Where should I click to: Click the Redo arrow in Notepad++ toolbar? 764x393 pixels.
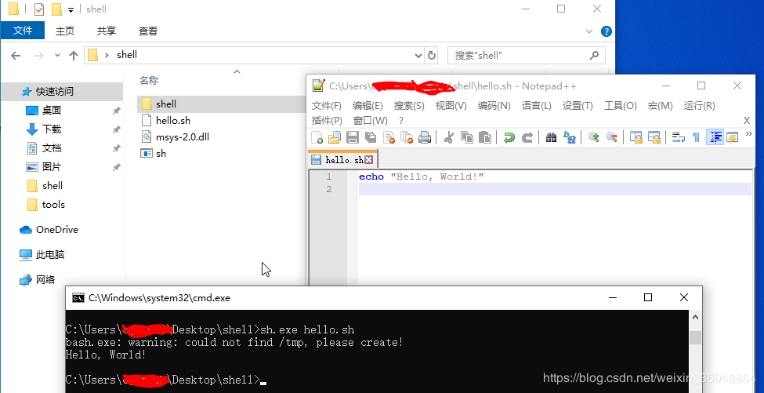(527, 137)
